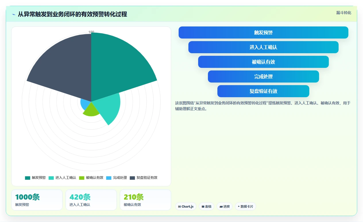Toggle 完成处理 legend color box
Screen dimensions: 363x222
[109, 178]
